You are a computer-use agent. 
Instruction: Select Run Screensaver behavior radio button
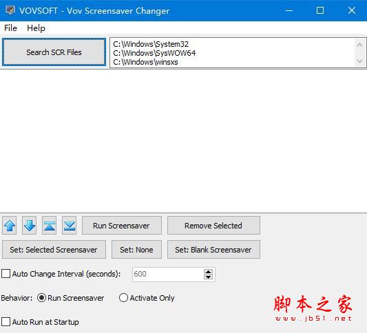[42, 298]
